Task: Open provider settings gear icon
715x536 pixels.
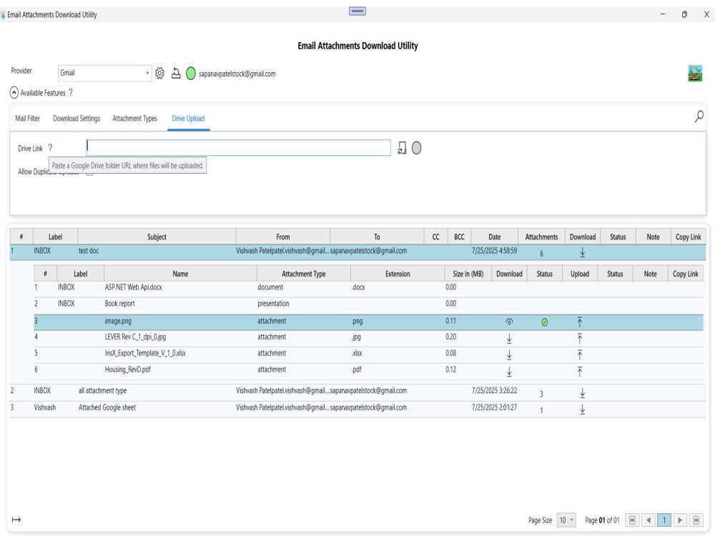Action: click(x=159, y=73)
